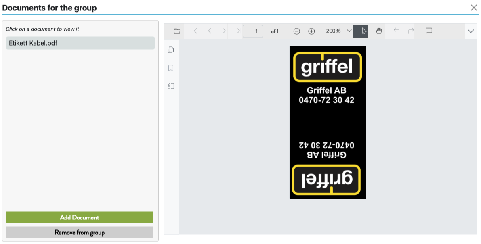Expand the toolbar chevron at far right
Screen dimensions: 481x244
[x=471, y=31]
